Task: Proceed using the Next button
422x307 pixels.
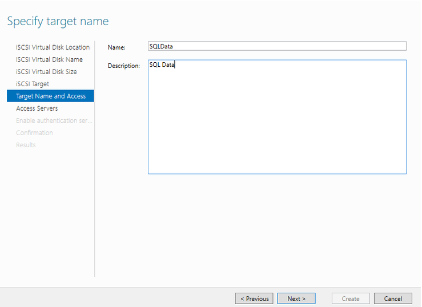Action: coord(296,298)
